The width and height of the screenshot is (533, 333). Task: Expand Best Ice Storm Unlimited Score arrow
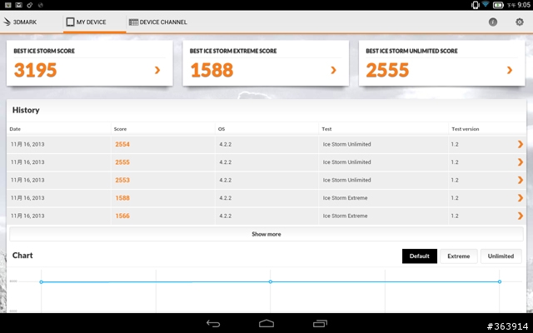click(510, 70)
